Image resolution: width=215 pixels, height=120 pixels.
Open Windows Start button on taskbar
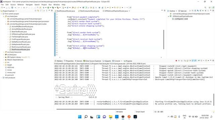coord(80,117)
